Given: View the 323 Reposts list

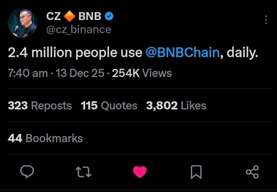Looking at the screenshot, I should 40,106.
